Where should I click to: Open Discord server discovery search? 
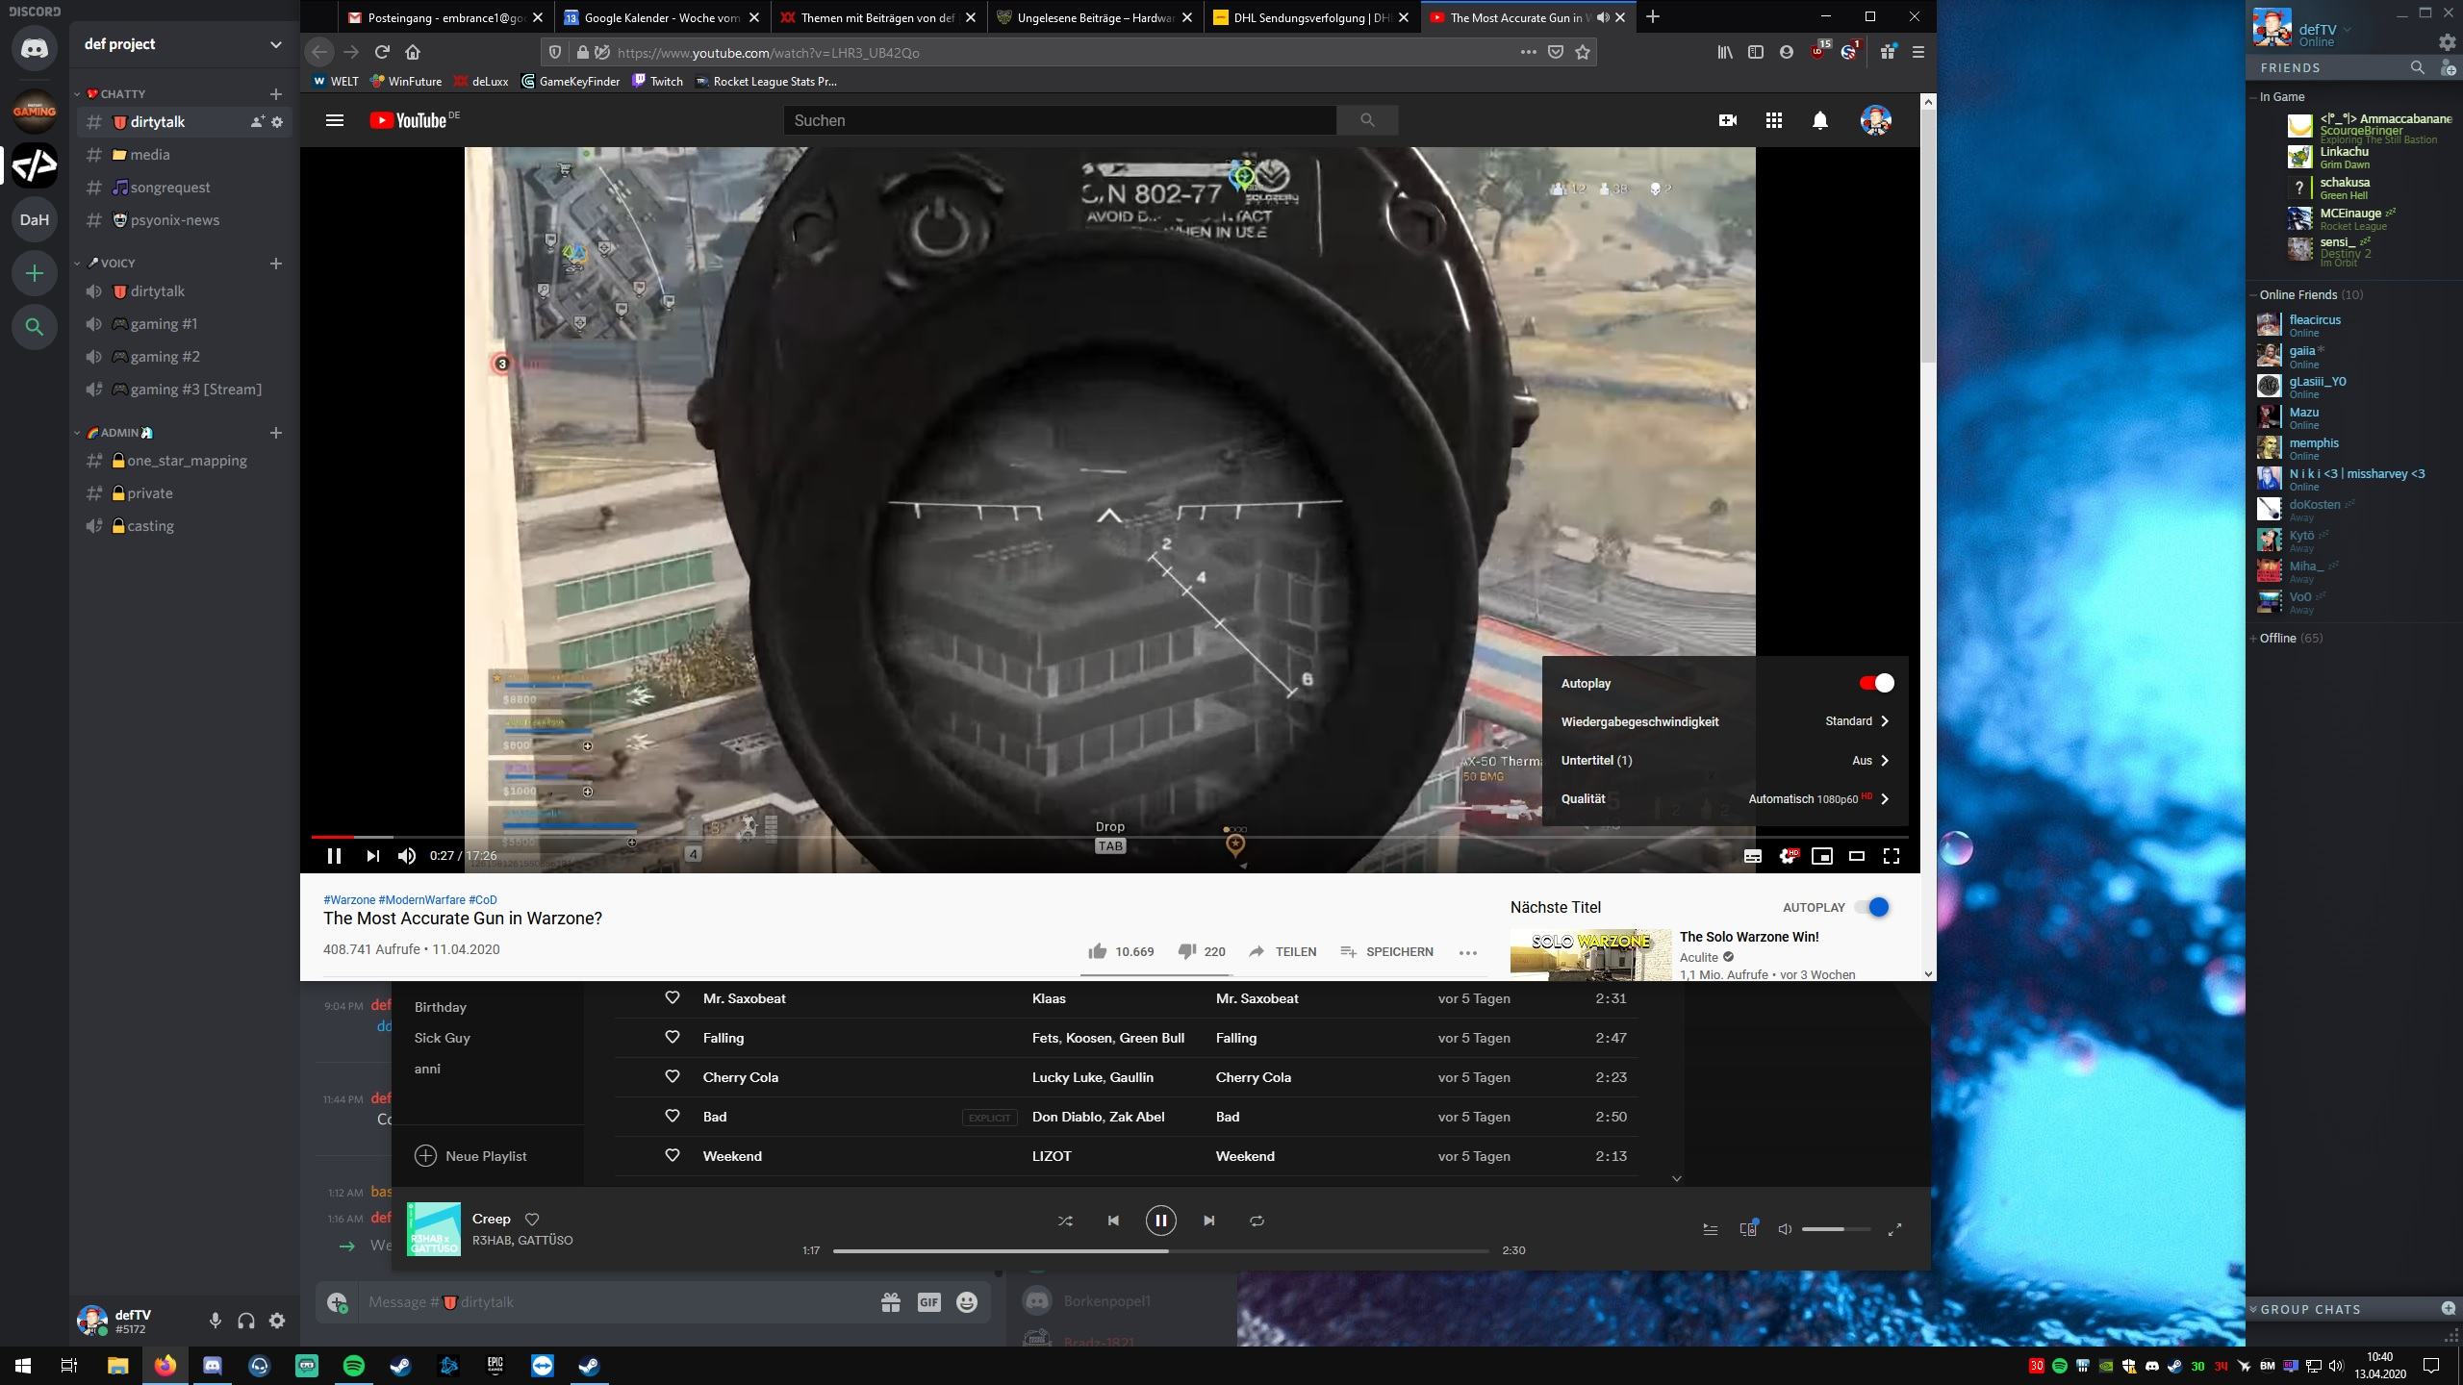[35, 327]
